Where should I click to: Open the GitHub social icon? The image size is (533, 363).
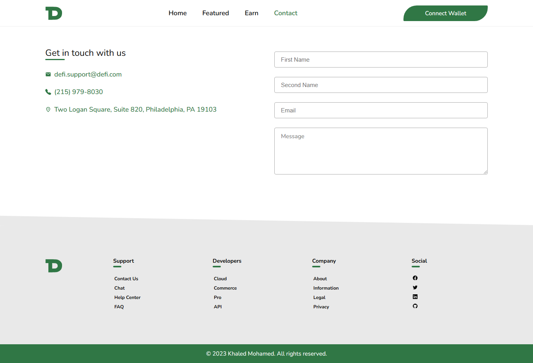[x=415, y=306]
